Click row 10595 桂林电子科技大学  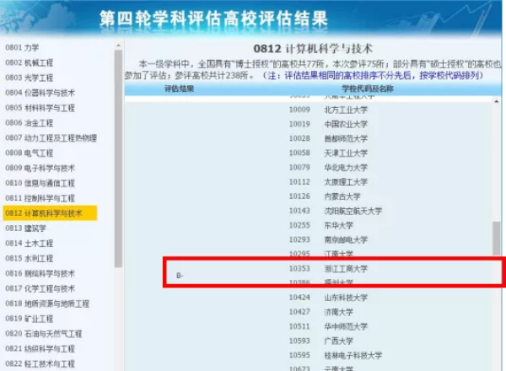(336, 355)
